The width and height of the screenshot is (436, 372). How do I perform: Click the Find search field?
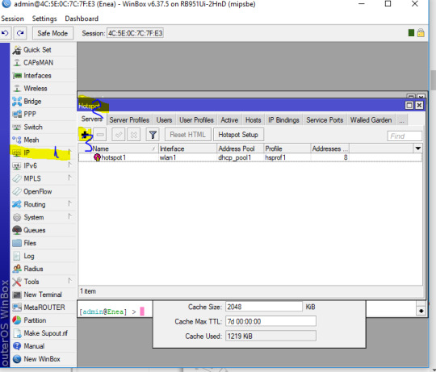point(405,136)
